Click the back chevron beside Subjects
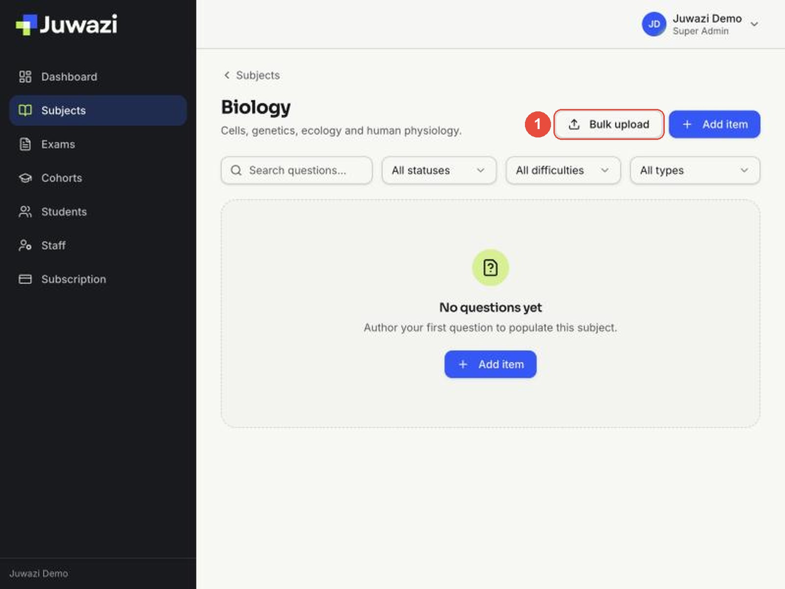 [x=227, y=75]
